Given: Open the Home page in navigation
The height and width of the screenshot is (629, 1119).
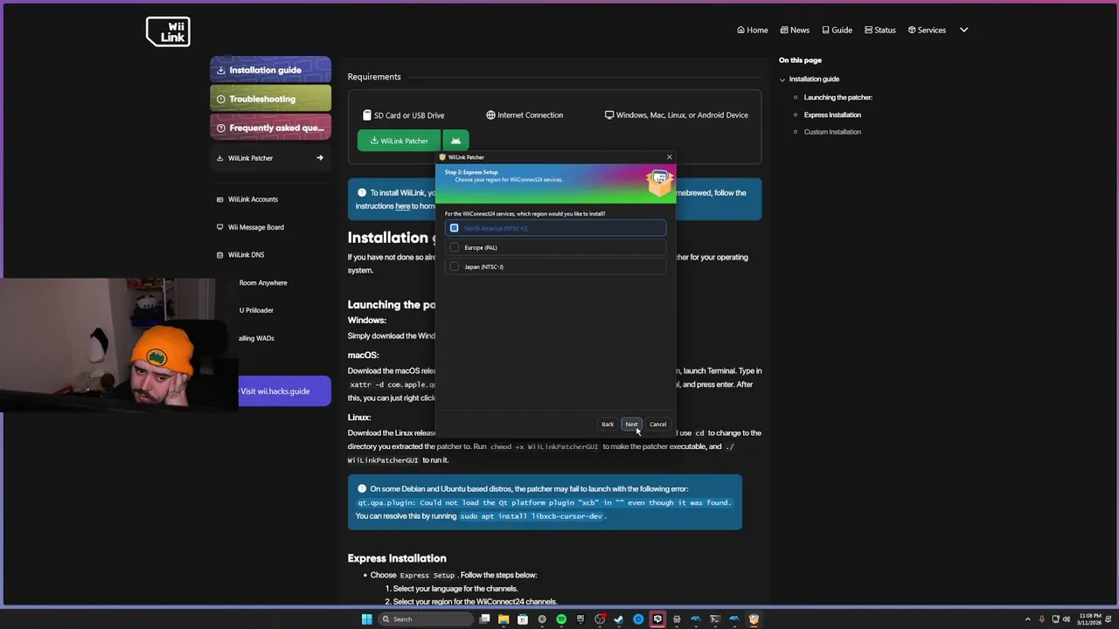Looking at the screenshot, I should 752,30.
